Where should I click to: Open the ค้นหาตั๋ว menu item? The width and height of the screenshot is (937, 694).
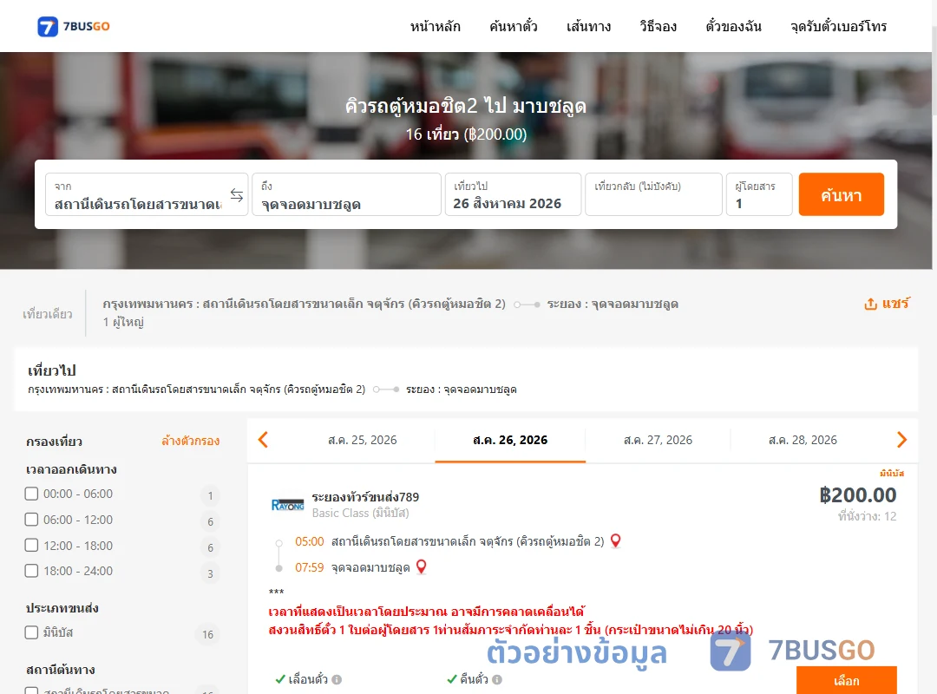pos(514,26)
